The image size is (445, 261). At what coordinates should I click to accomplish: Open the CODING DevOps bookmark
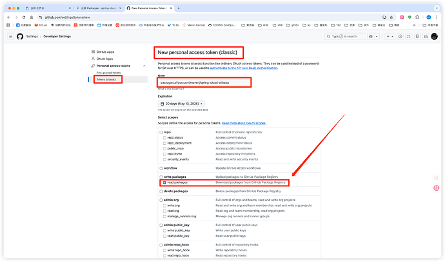[x=222, y=25]
